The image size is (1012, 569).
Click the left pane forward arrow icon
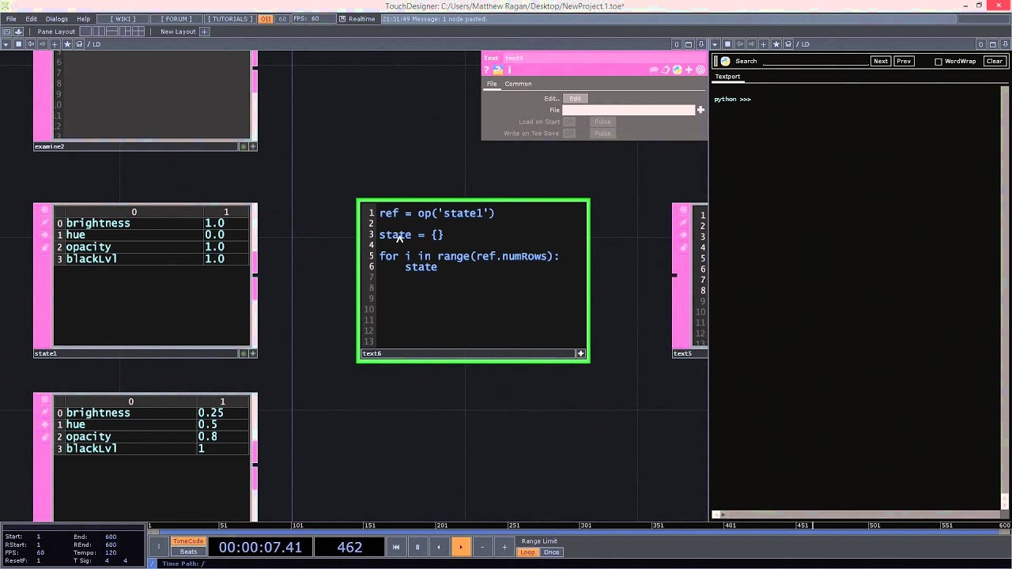click(42, 44)
